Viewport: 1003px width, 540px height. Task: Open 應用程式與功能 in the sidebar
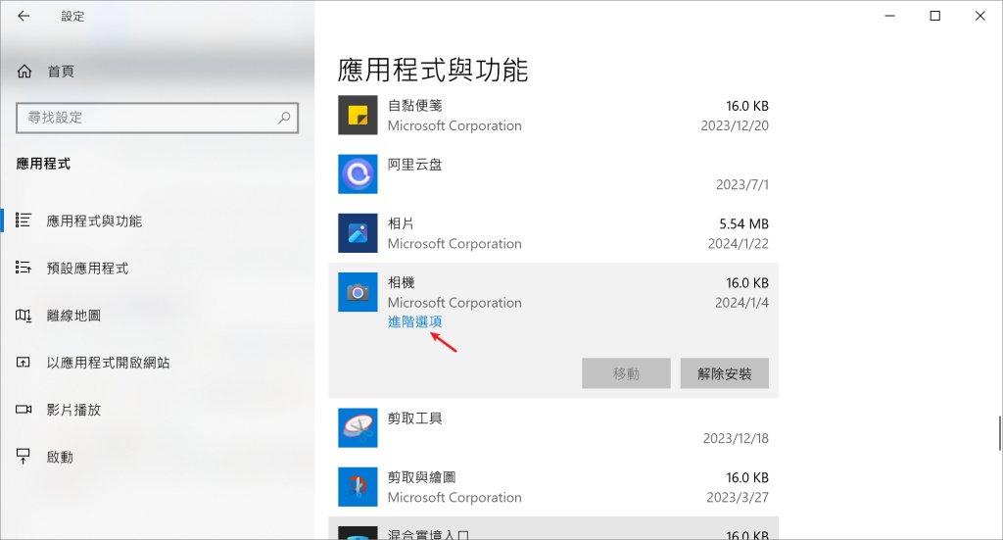[x=94, y=221]
